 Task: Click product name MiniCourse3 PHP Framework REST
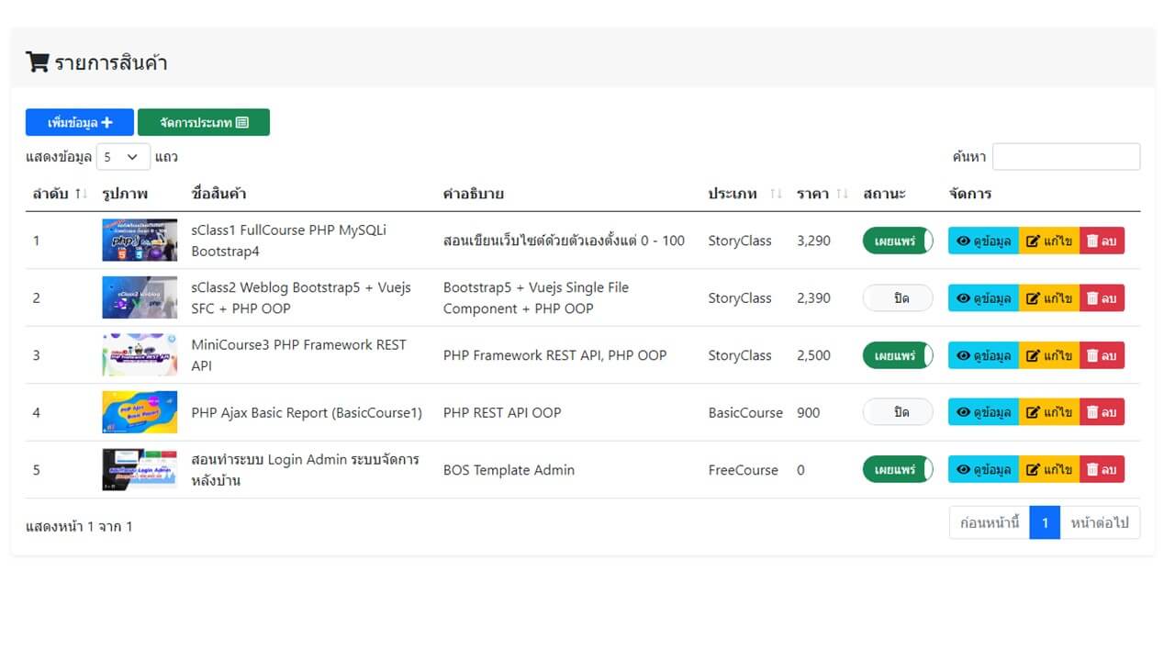click(299, 355)
